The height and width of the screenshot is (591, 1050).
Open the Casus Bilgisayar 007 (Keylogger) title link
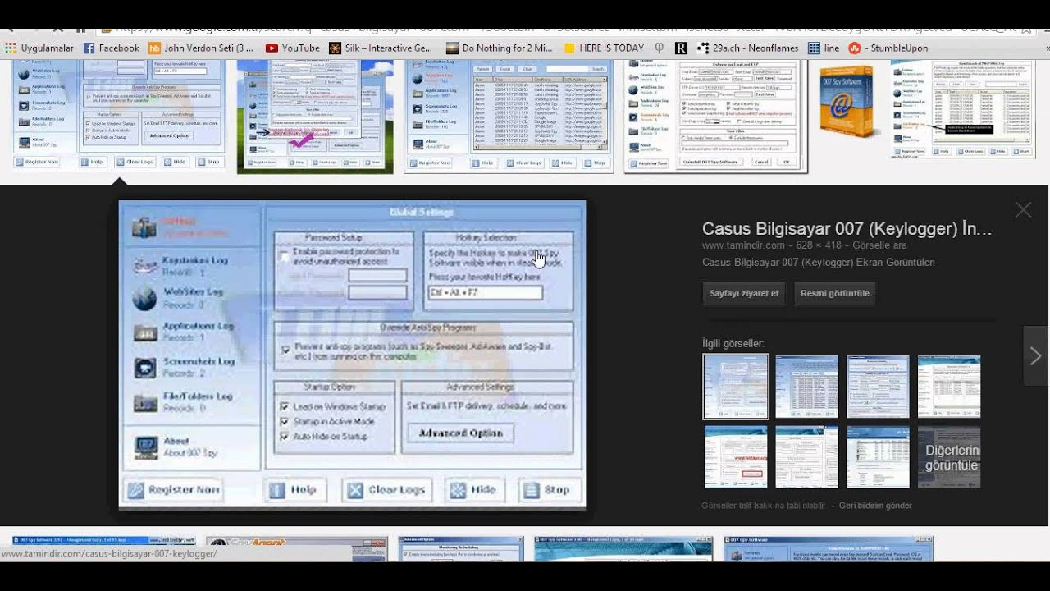[x=847, y=229]
